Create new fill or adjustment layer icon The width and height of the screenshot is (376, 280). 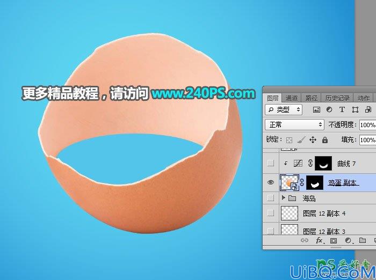[348, 240]
